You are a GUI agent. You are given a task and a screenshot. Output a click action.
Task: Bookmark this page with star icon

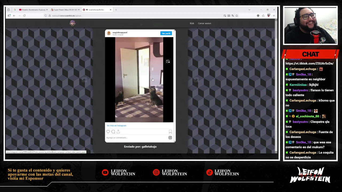tap(237, 16)
